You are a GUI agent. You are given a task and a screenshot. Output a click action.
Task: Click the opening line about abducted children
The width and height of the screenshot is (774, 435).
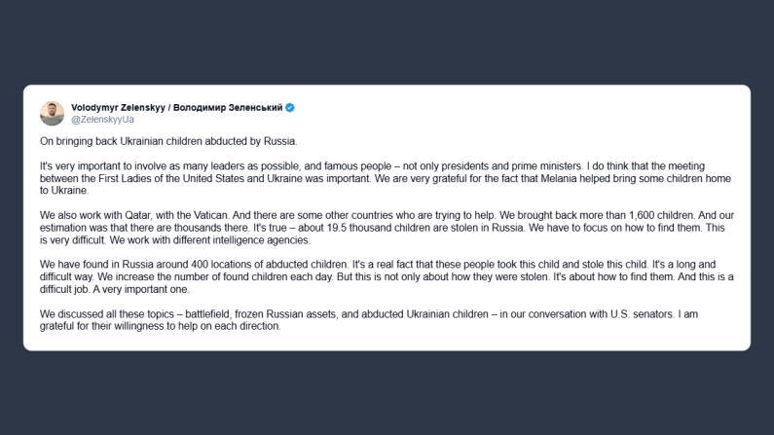(x=167, y=142)
